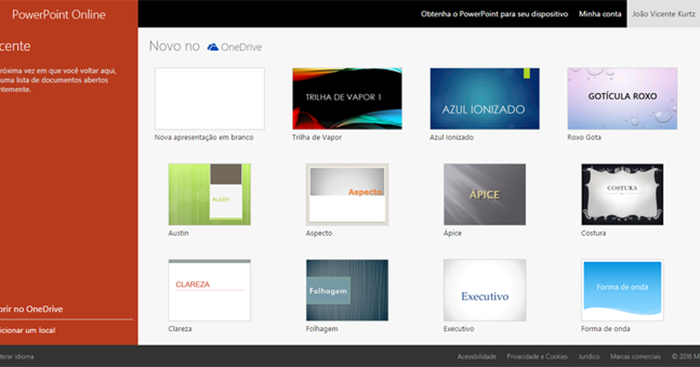The width and height of the screenshot is (700, 367).
Task: Select the Austin green template thumbnail
Action: pyautogui.click(x=209, y=194)
